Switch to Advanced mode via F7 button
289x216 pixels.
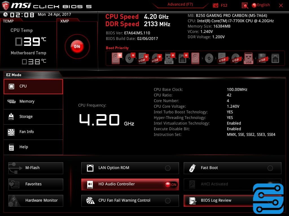tap(180, 4)
